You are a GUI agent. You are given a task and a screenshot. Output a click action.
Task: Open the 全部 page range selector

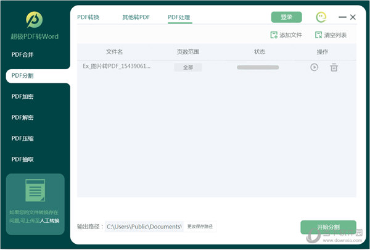click(188, 67)
